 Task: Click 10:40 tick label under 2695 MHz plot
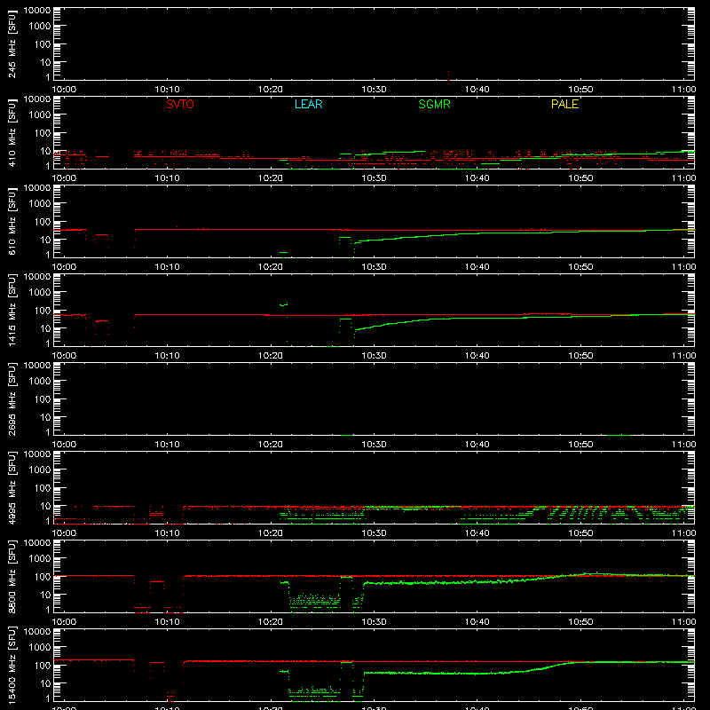pos(477,445)
